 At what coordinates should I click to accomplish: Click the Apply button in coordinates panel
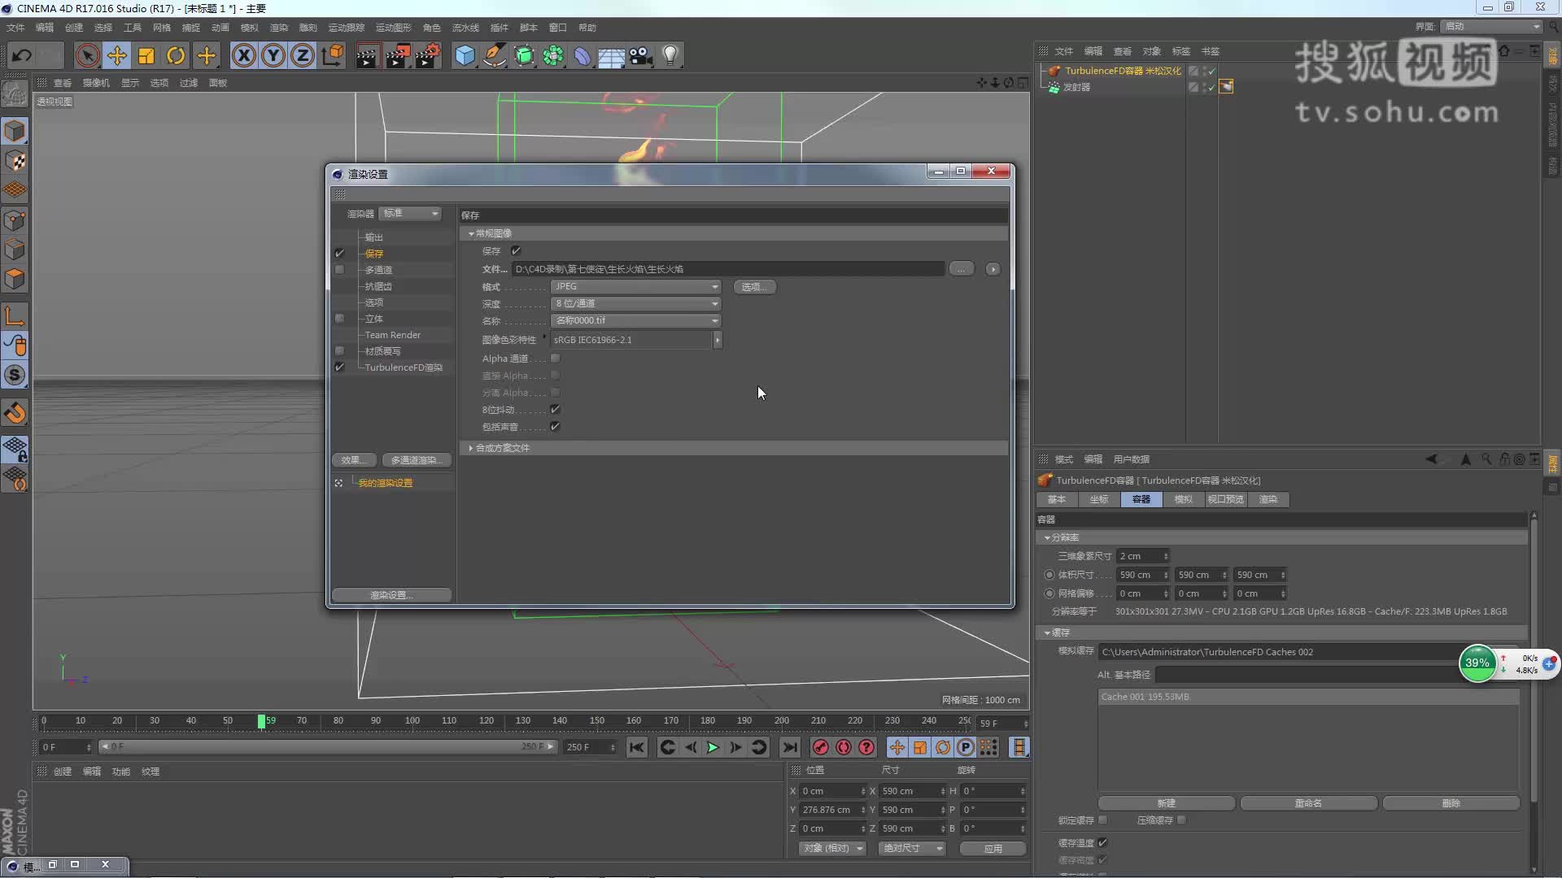click(993, 848)
